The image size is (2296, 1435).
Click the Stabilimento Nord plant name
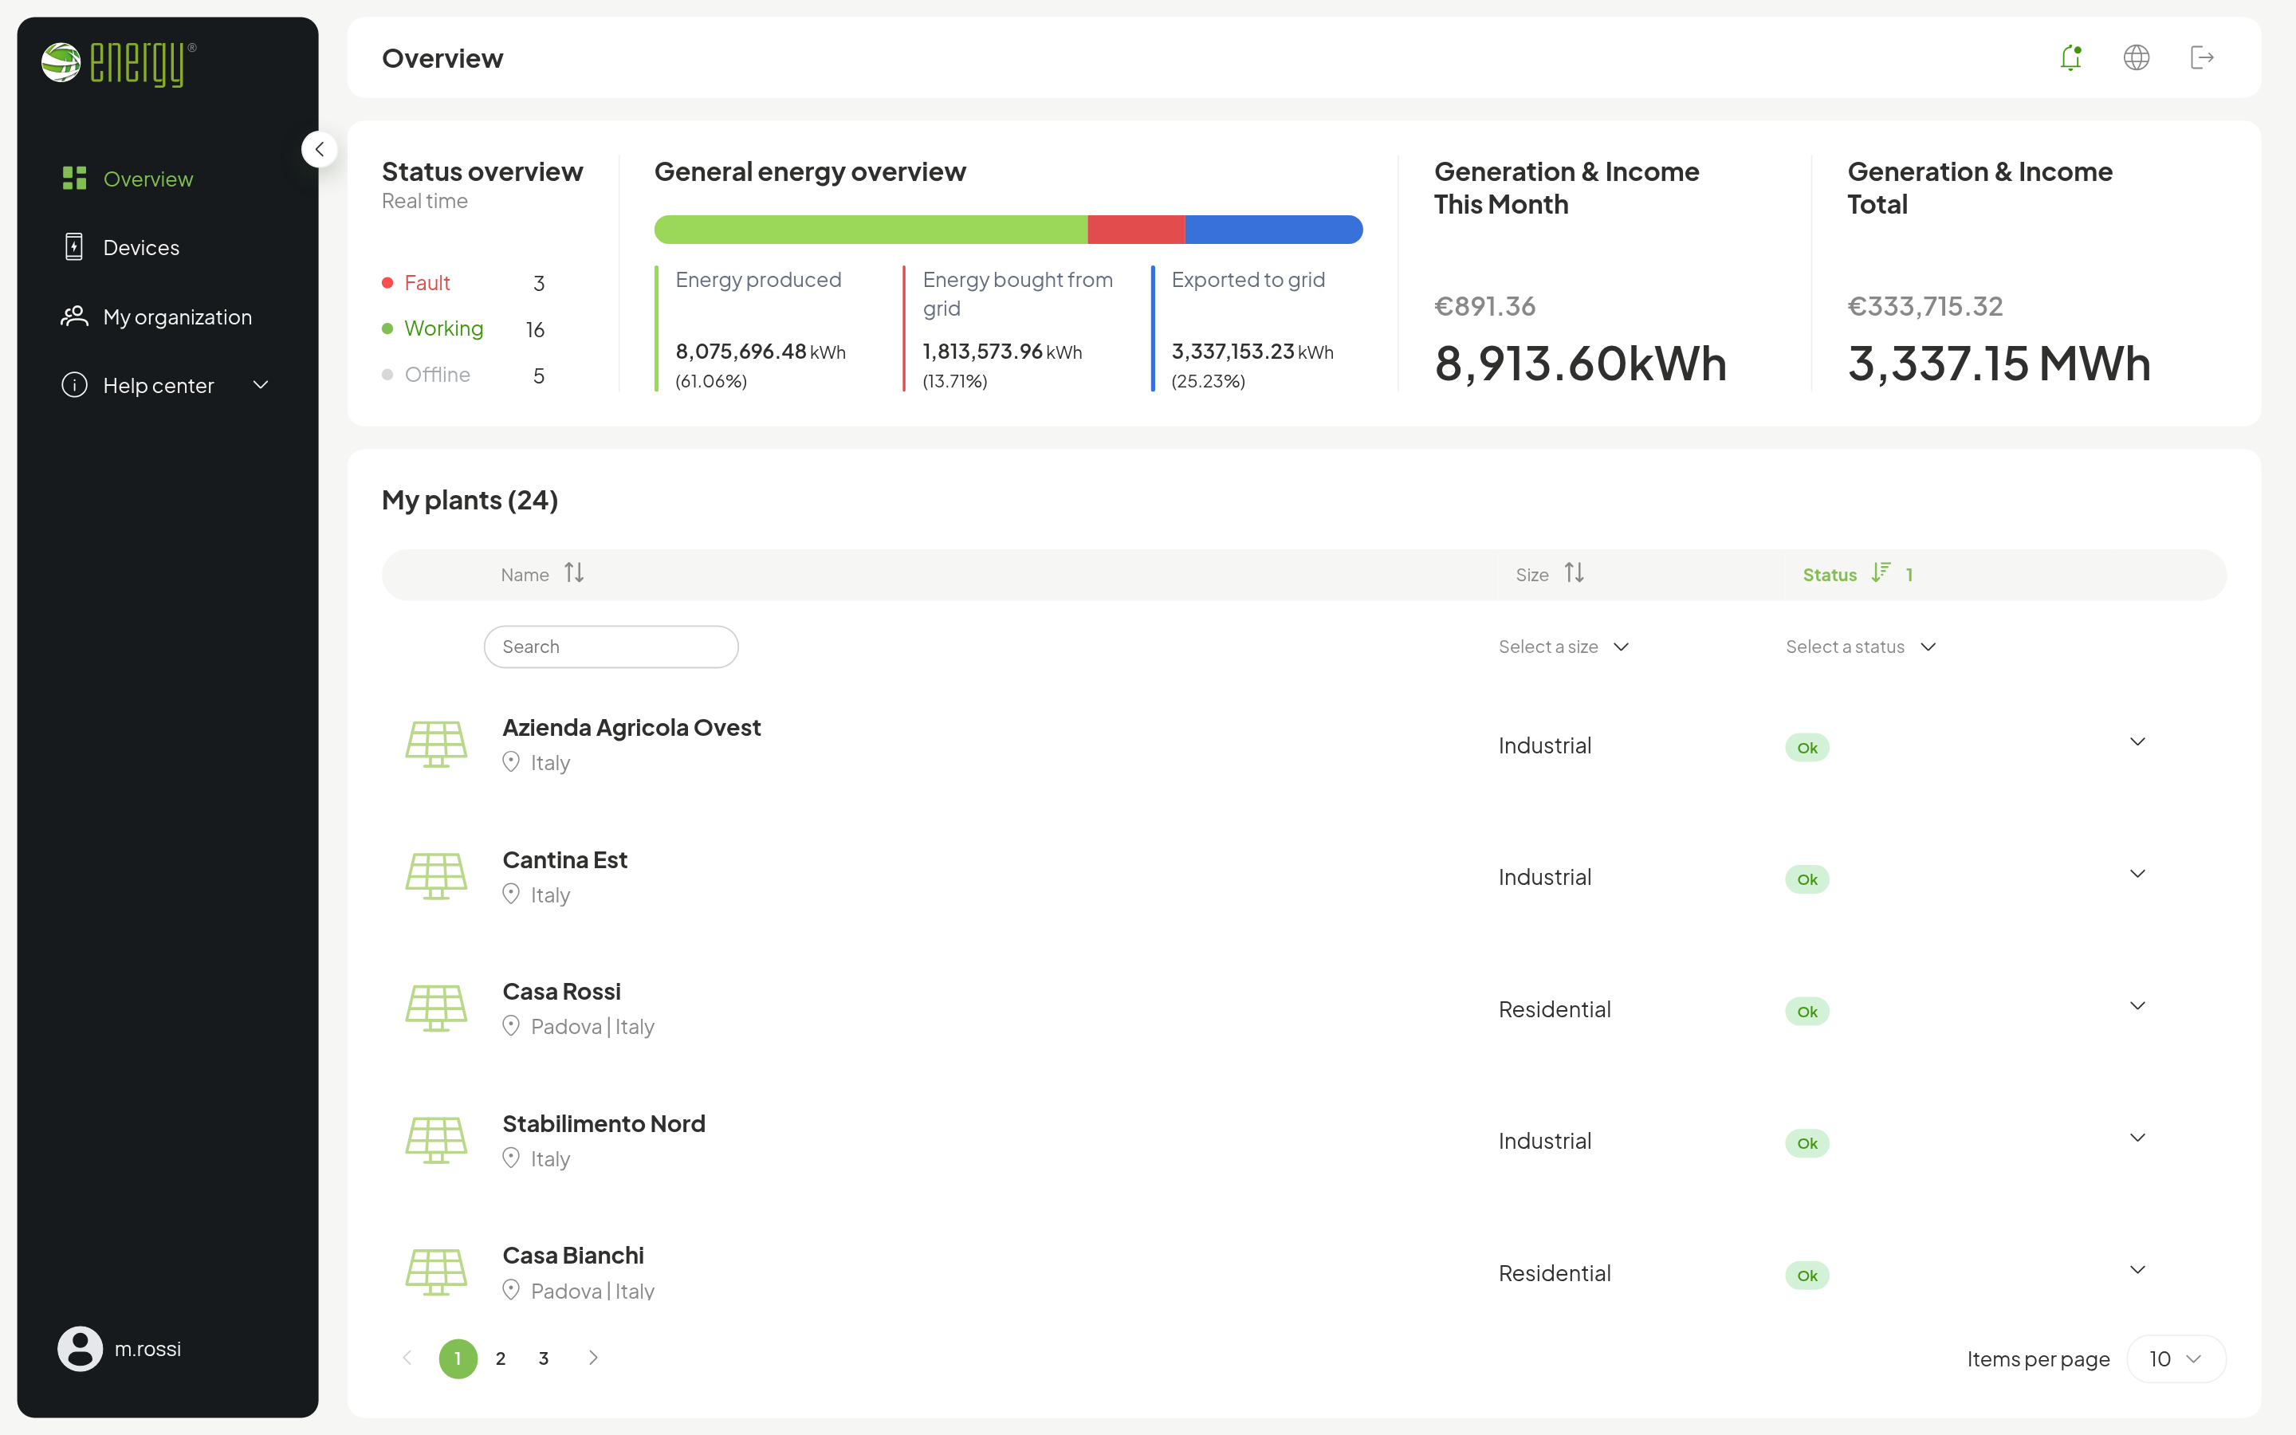coord(603,1124)
